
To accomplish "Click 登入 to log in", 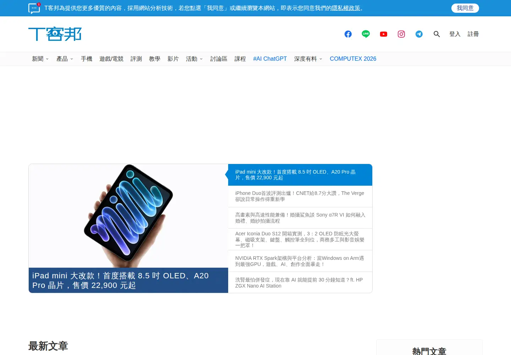I will coord(455,34).
